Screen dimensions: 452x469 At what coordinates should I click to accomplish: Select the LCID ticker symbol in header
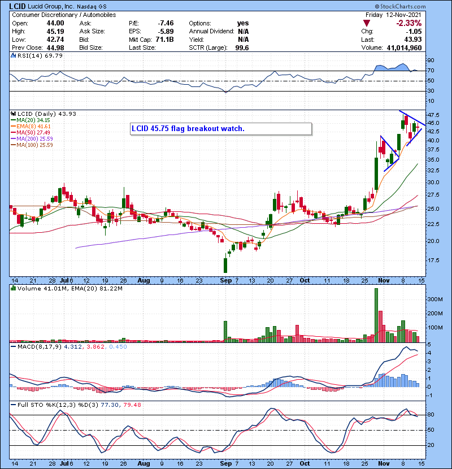[x=18, y=6]
